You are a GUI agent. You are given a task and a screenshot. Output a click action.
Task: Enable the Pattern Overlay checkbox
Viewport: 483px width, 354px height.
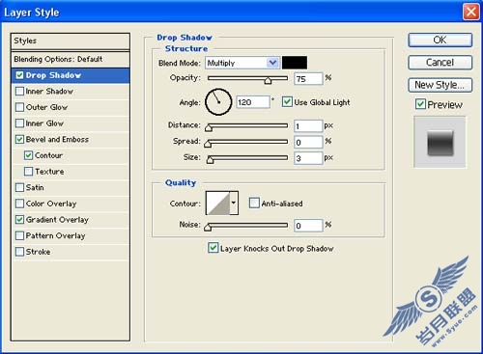19,235
